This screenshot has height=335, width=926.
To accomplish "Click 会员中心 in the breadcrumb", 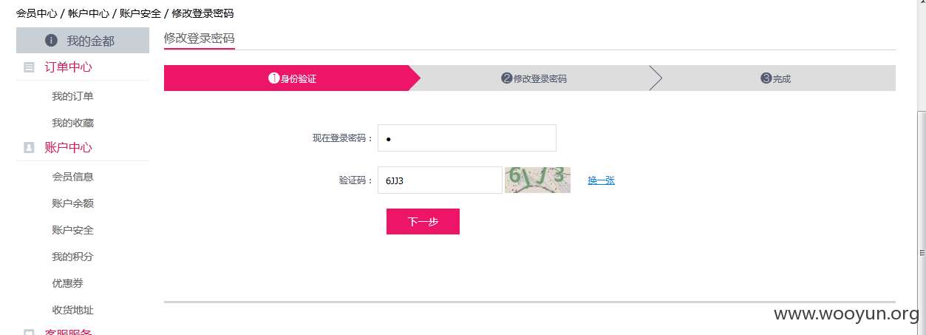I will coord(37,13).
